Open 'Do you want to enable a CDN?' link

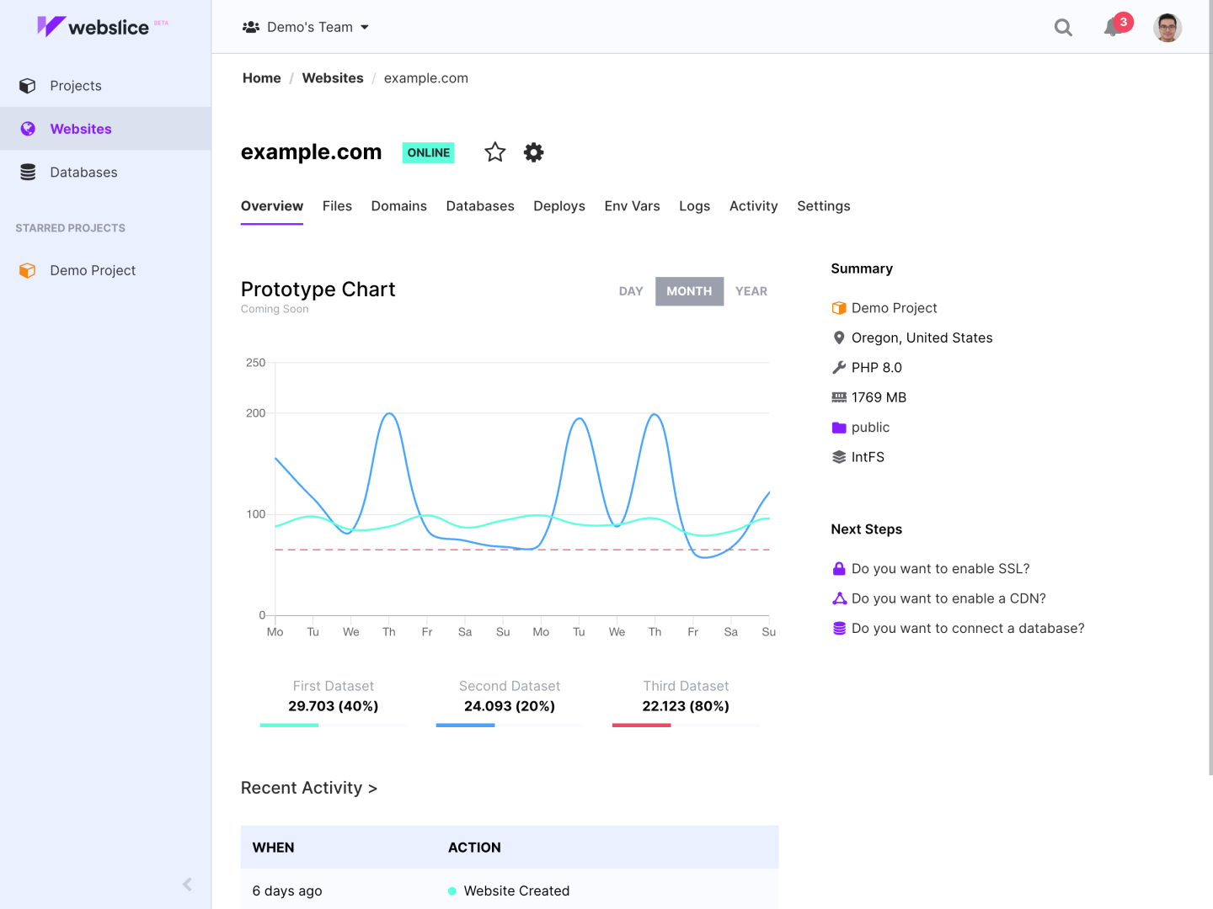pyautogui.click(x=948, y=598)
